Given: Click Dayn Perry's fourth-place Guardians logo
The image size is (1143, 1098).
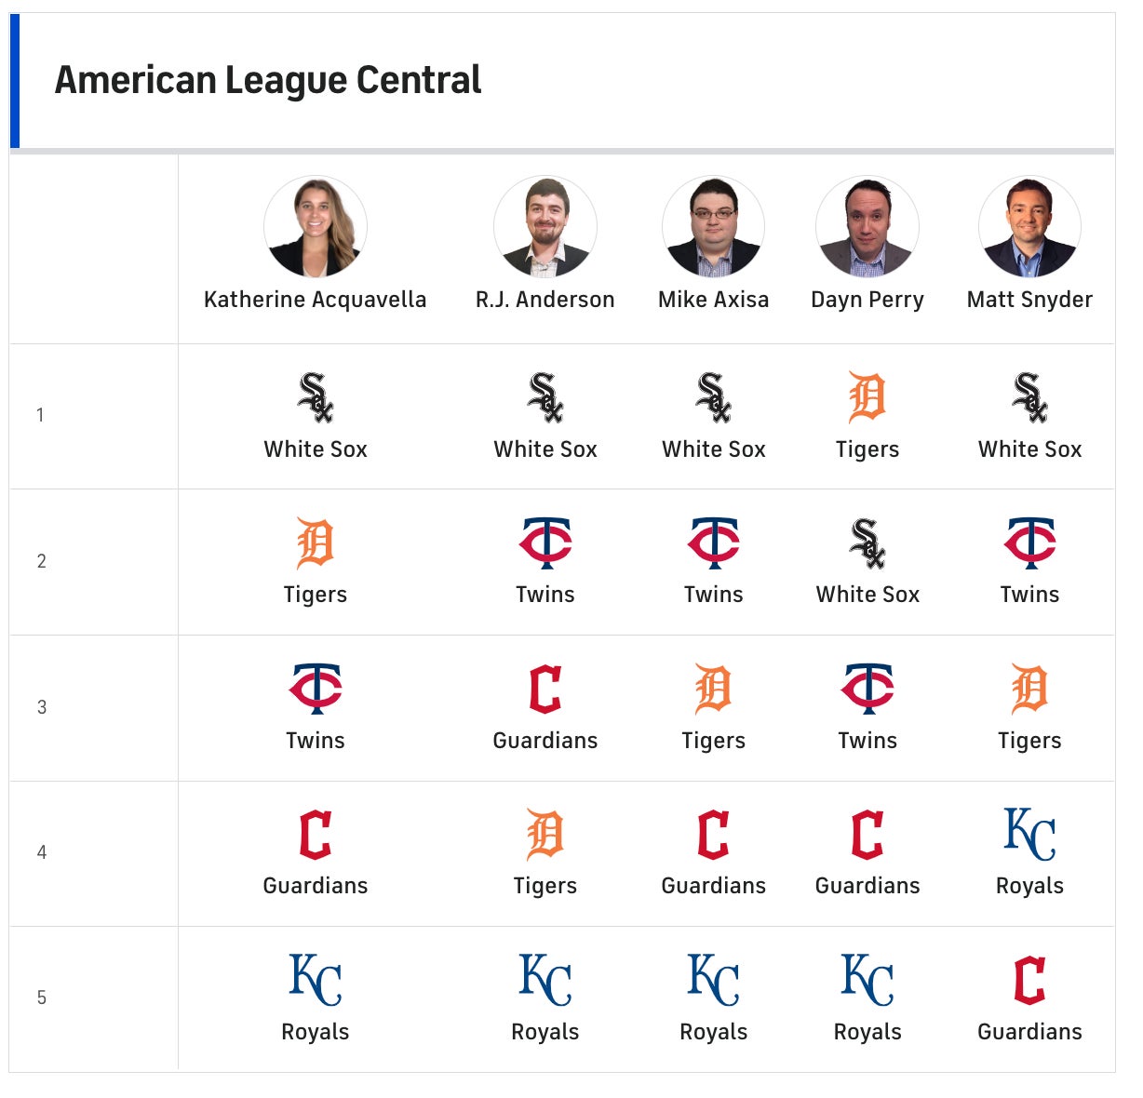Looking at the screenshot, I should coord(867,834).
